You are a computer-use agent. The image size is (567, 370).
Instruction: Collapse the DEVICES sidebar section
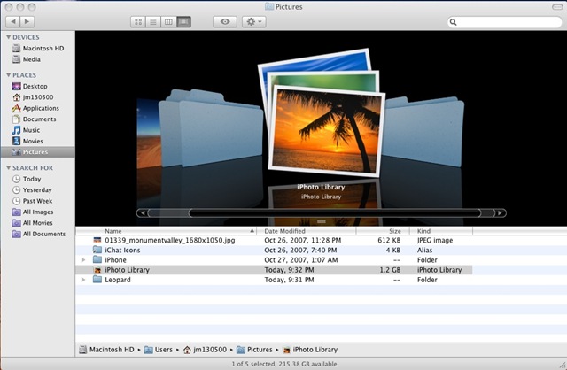tap(8, 37)
